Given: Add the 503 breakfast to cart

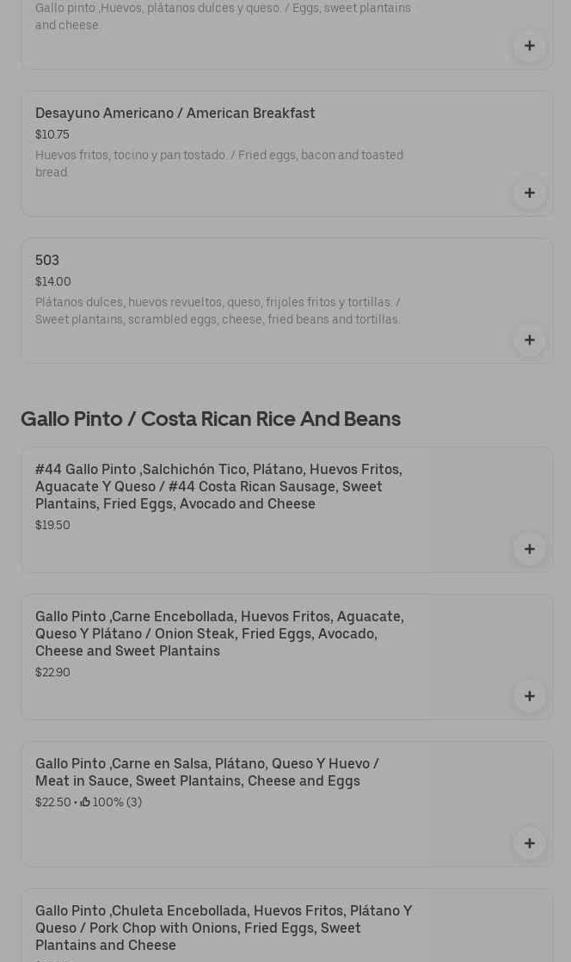Looking at the screenshot, I should click(x=529, y=341).
